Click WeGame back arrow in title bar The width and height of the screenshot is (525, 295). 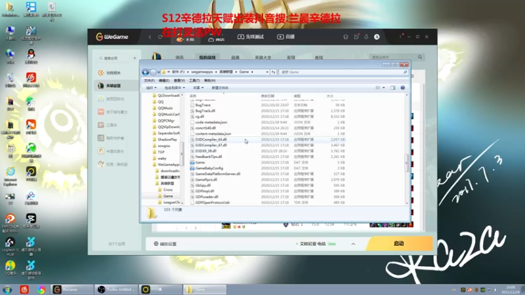(x=150, y=37)
